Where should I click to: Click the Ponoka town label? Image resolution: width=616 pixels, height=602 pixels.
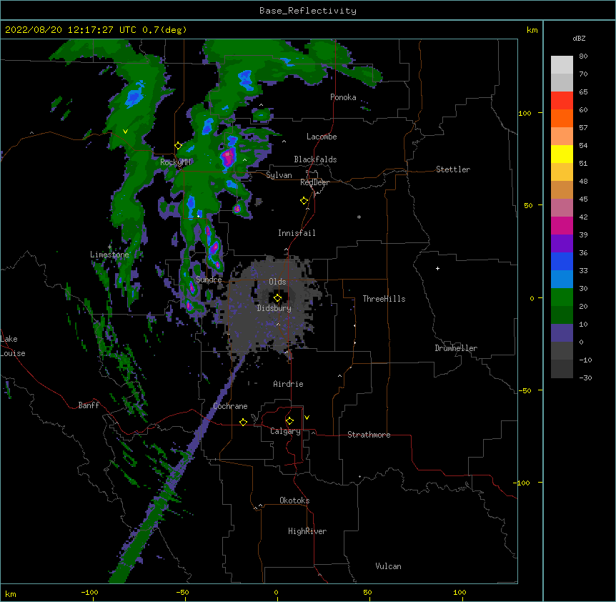(343, 97)
